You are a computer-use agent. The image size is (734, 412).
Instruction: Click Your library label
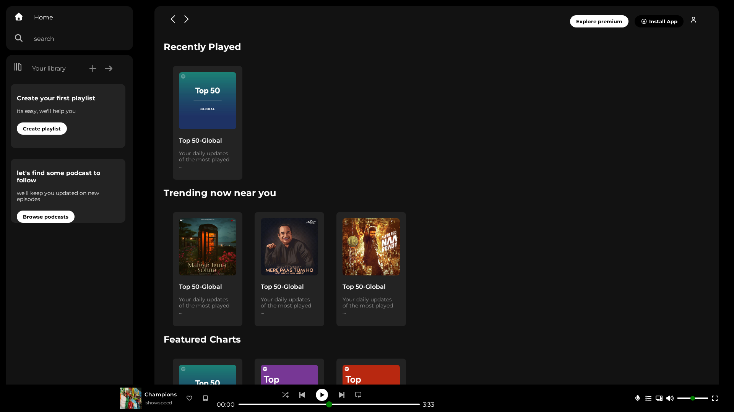pyautogui.click(x=49, y=68)
